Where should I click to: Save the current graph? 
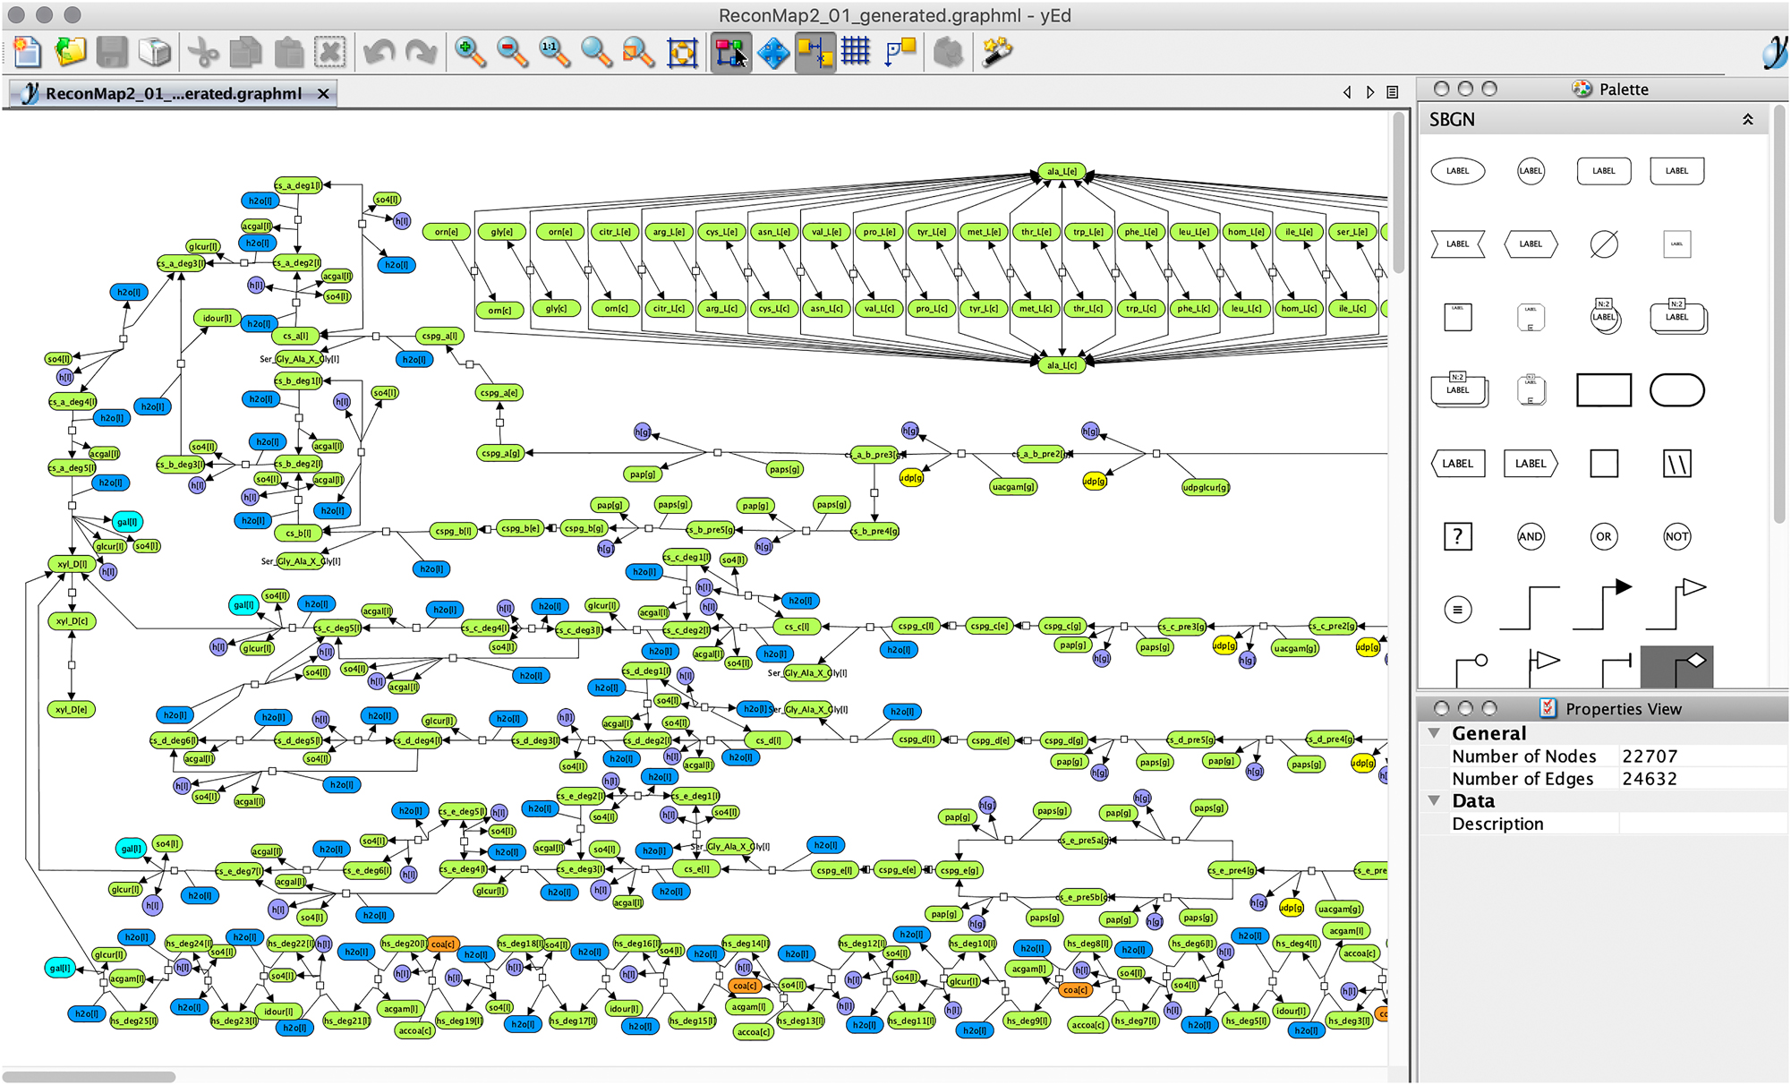(x=112, y=52)
